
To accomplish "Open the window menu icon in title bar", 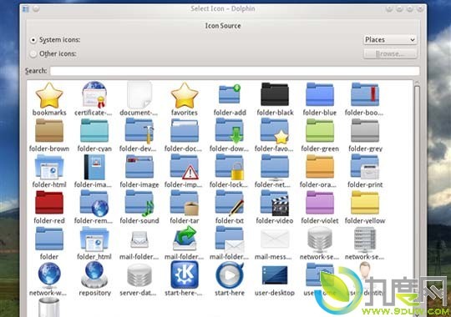I will click(x=26, y=9).
